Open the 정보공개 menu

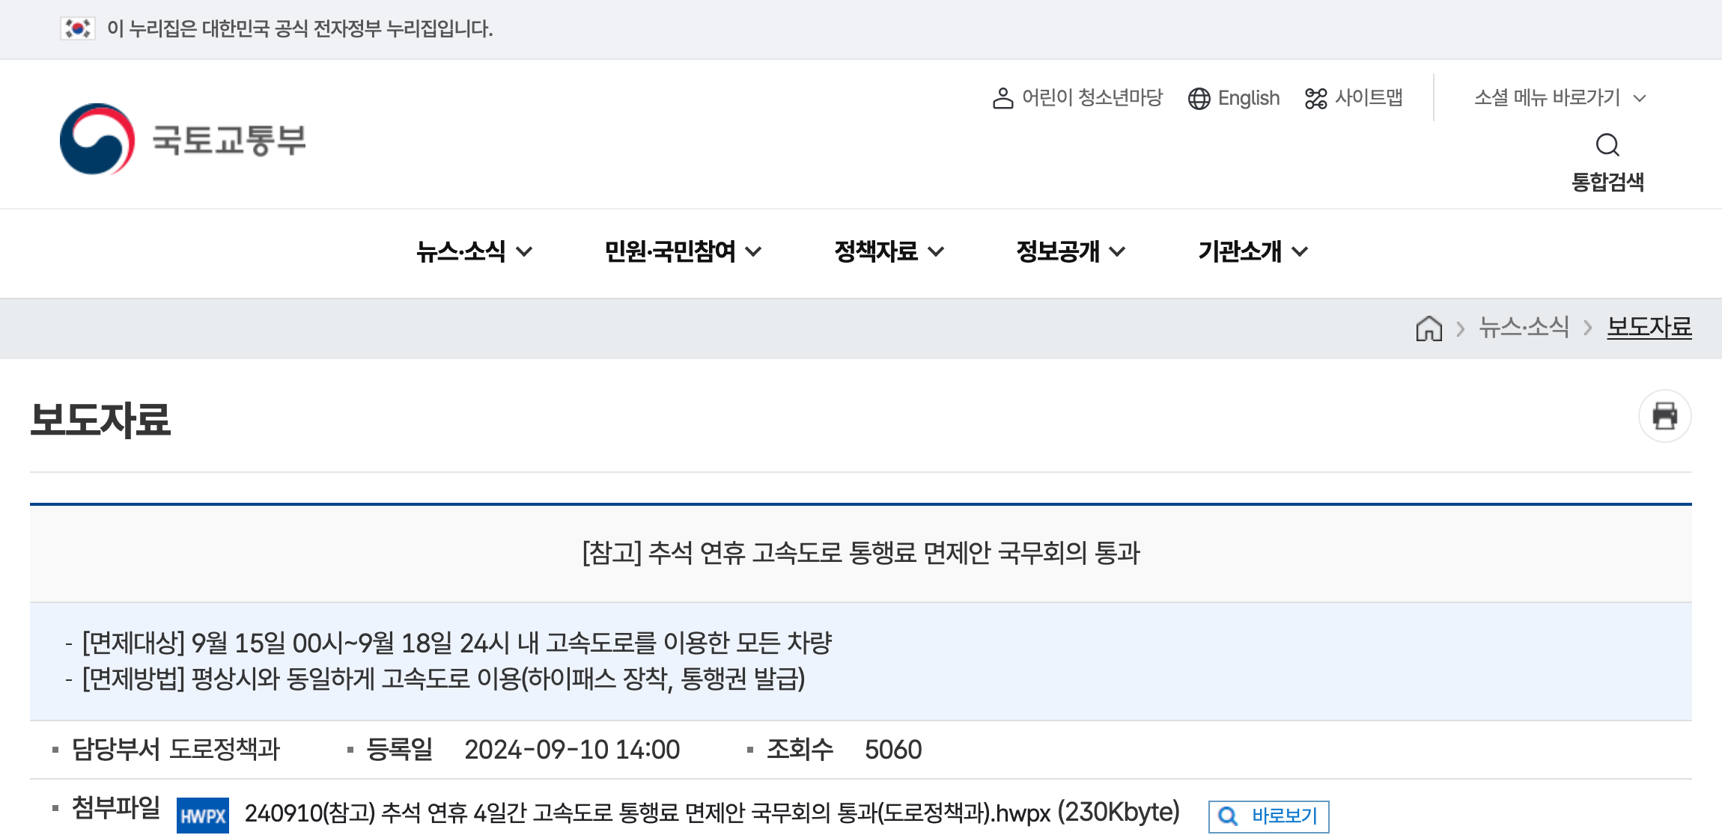click(x=1071, y=251)
